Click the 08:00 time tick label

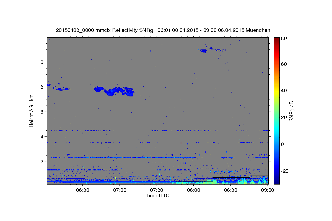tap(194, 190)
